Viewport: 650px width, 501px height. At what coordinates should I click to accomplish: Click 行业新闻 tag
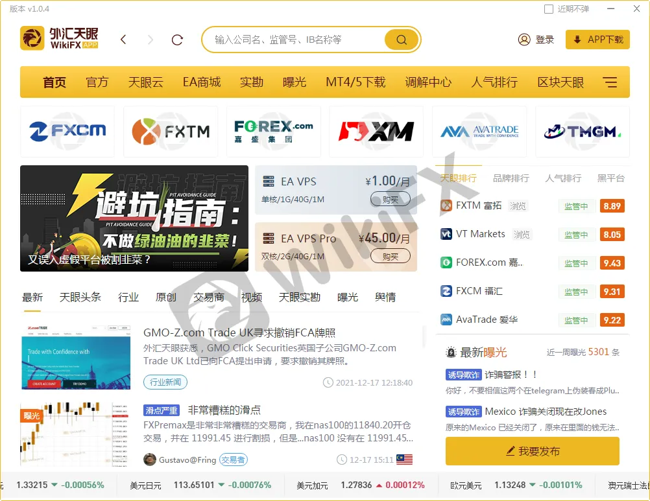coord(165,382)
